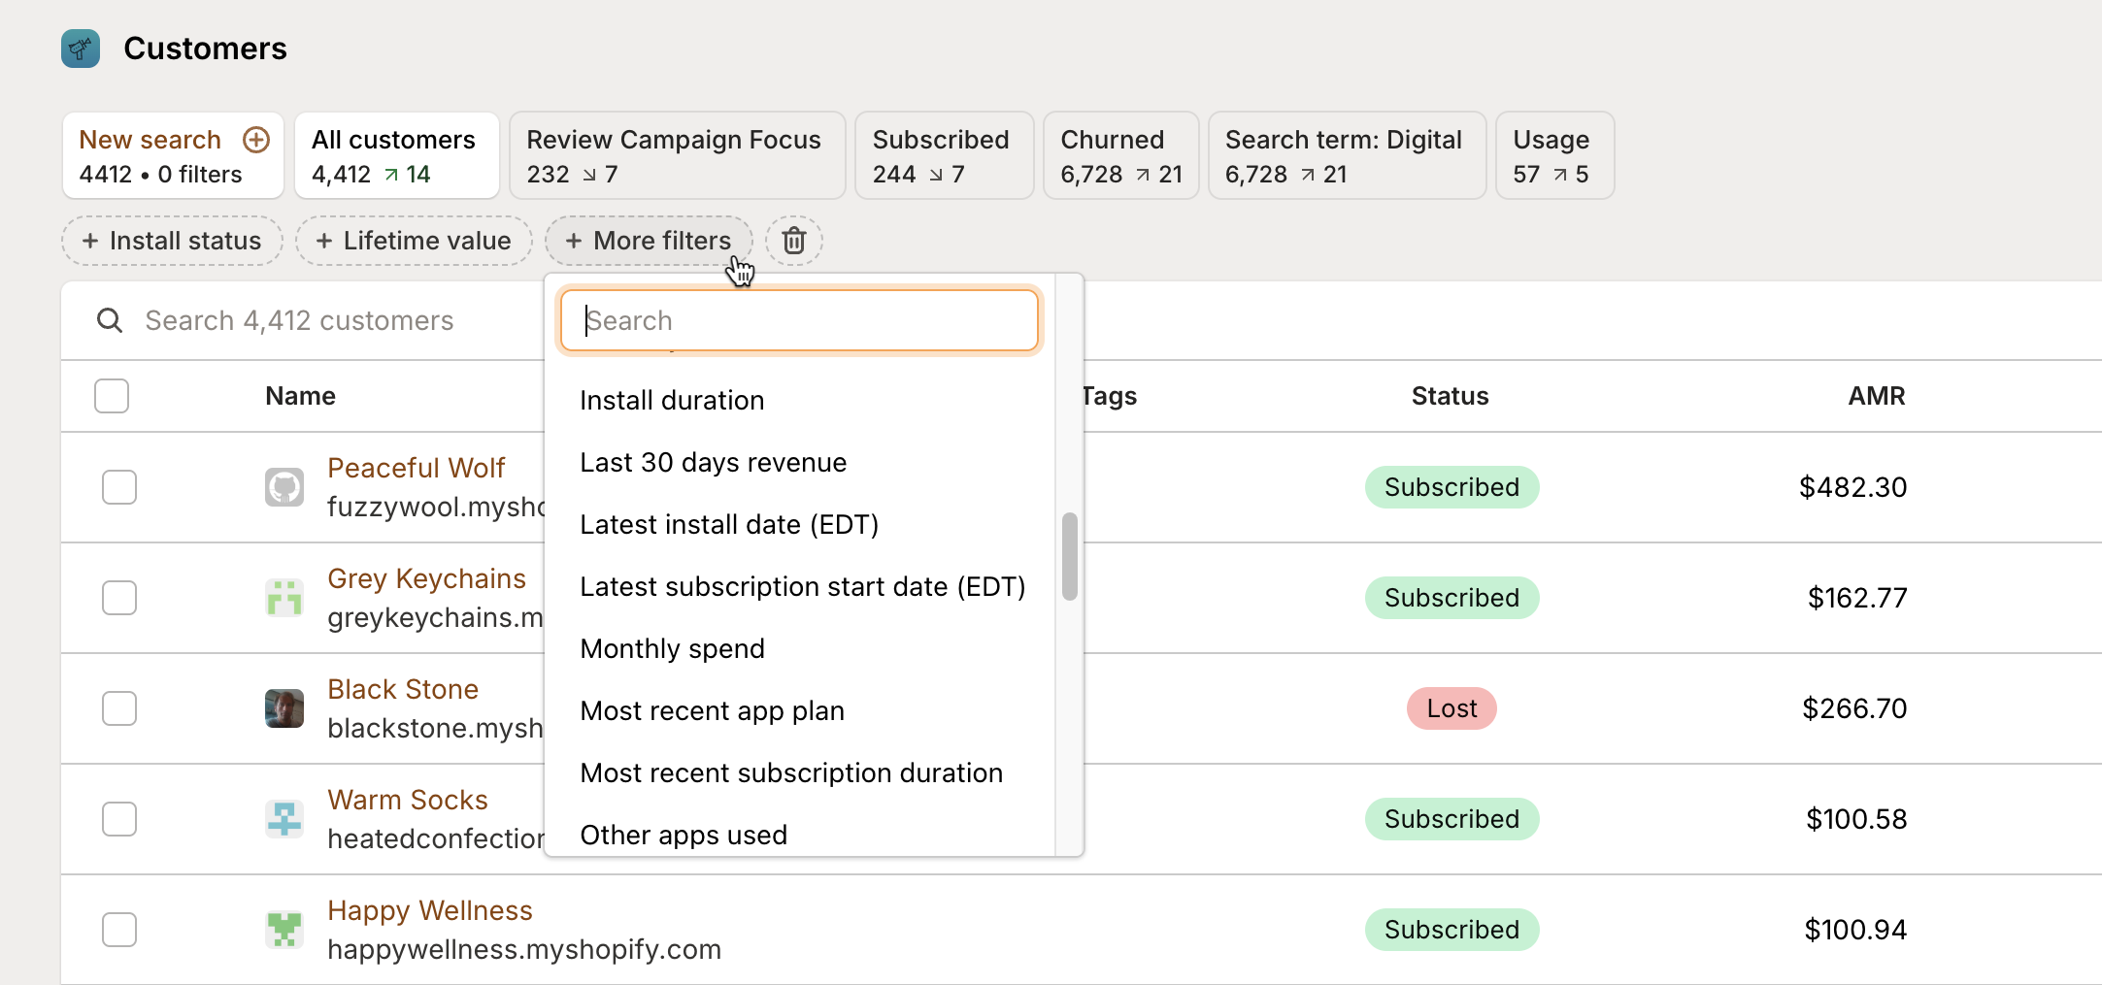Check the checkbox for Peaceful Wolf

coord(118,487)
